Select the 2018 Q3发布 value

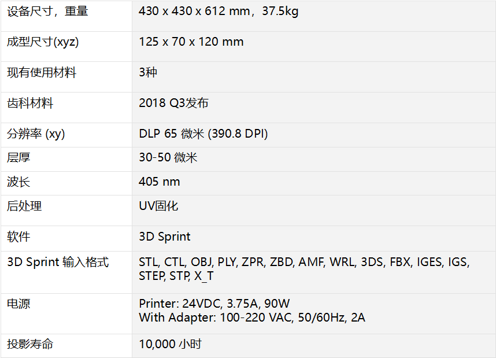coord(173,104)
